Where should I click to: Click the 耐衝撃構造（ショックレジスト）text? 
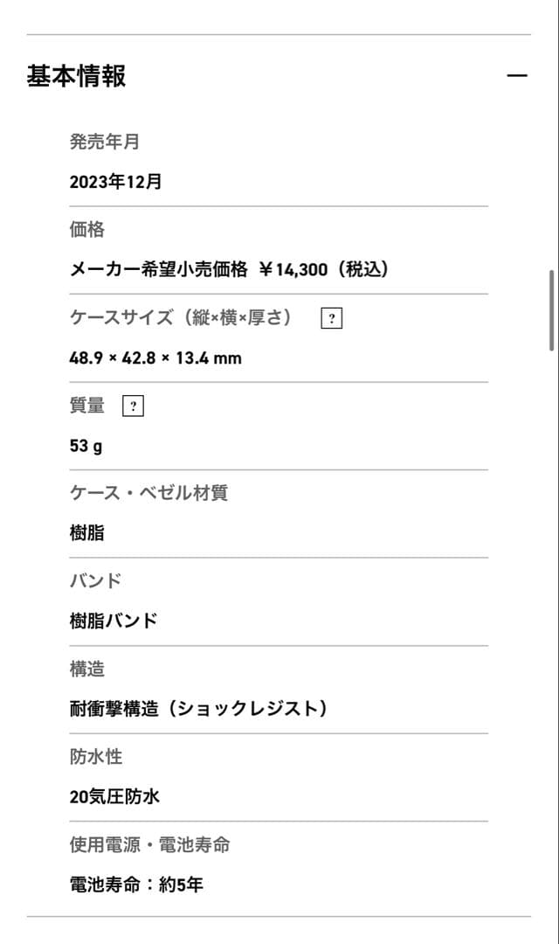[x=198, y=709]
